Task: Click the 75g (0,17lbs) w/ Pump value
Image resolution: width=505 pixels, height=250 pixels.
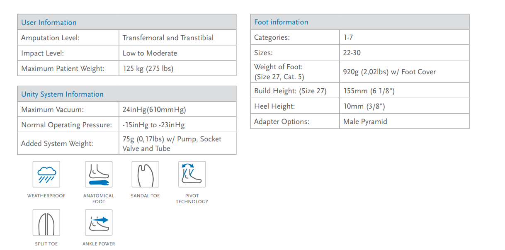Action: point(172,143)
